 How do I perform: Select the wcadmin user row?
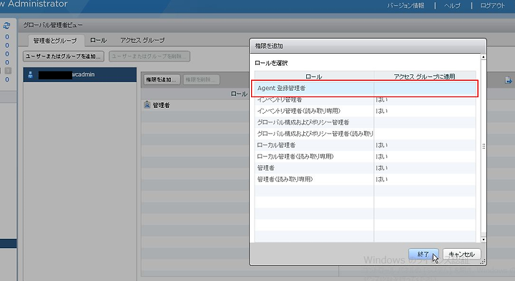click(x=80, y=74)
